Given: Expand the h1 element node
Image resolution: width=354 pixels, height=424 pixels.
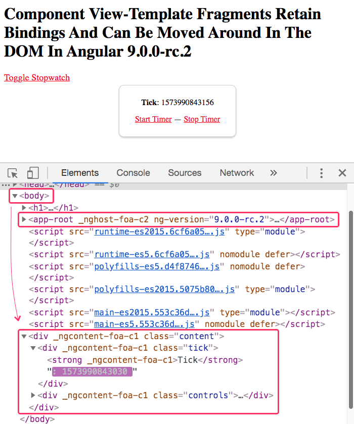Looking at the screenshot, I should [x=24, y=208].
